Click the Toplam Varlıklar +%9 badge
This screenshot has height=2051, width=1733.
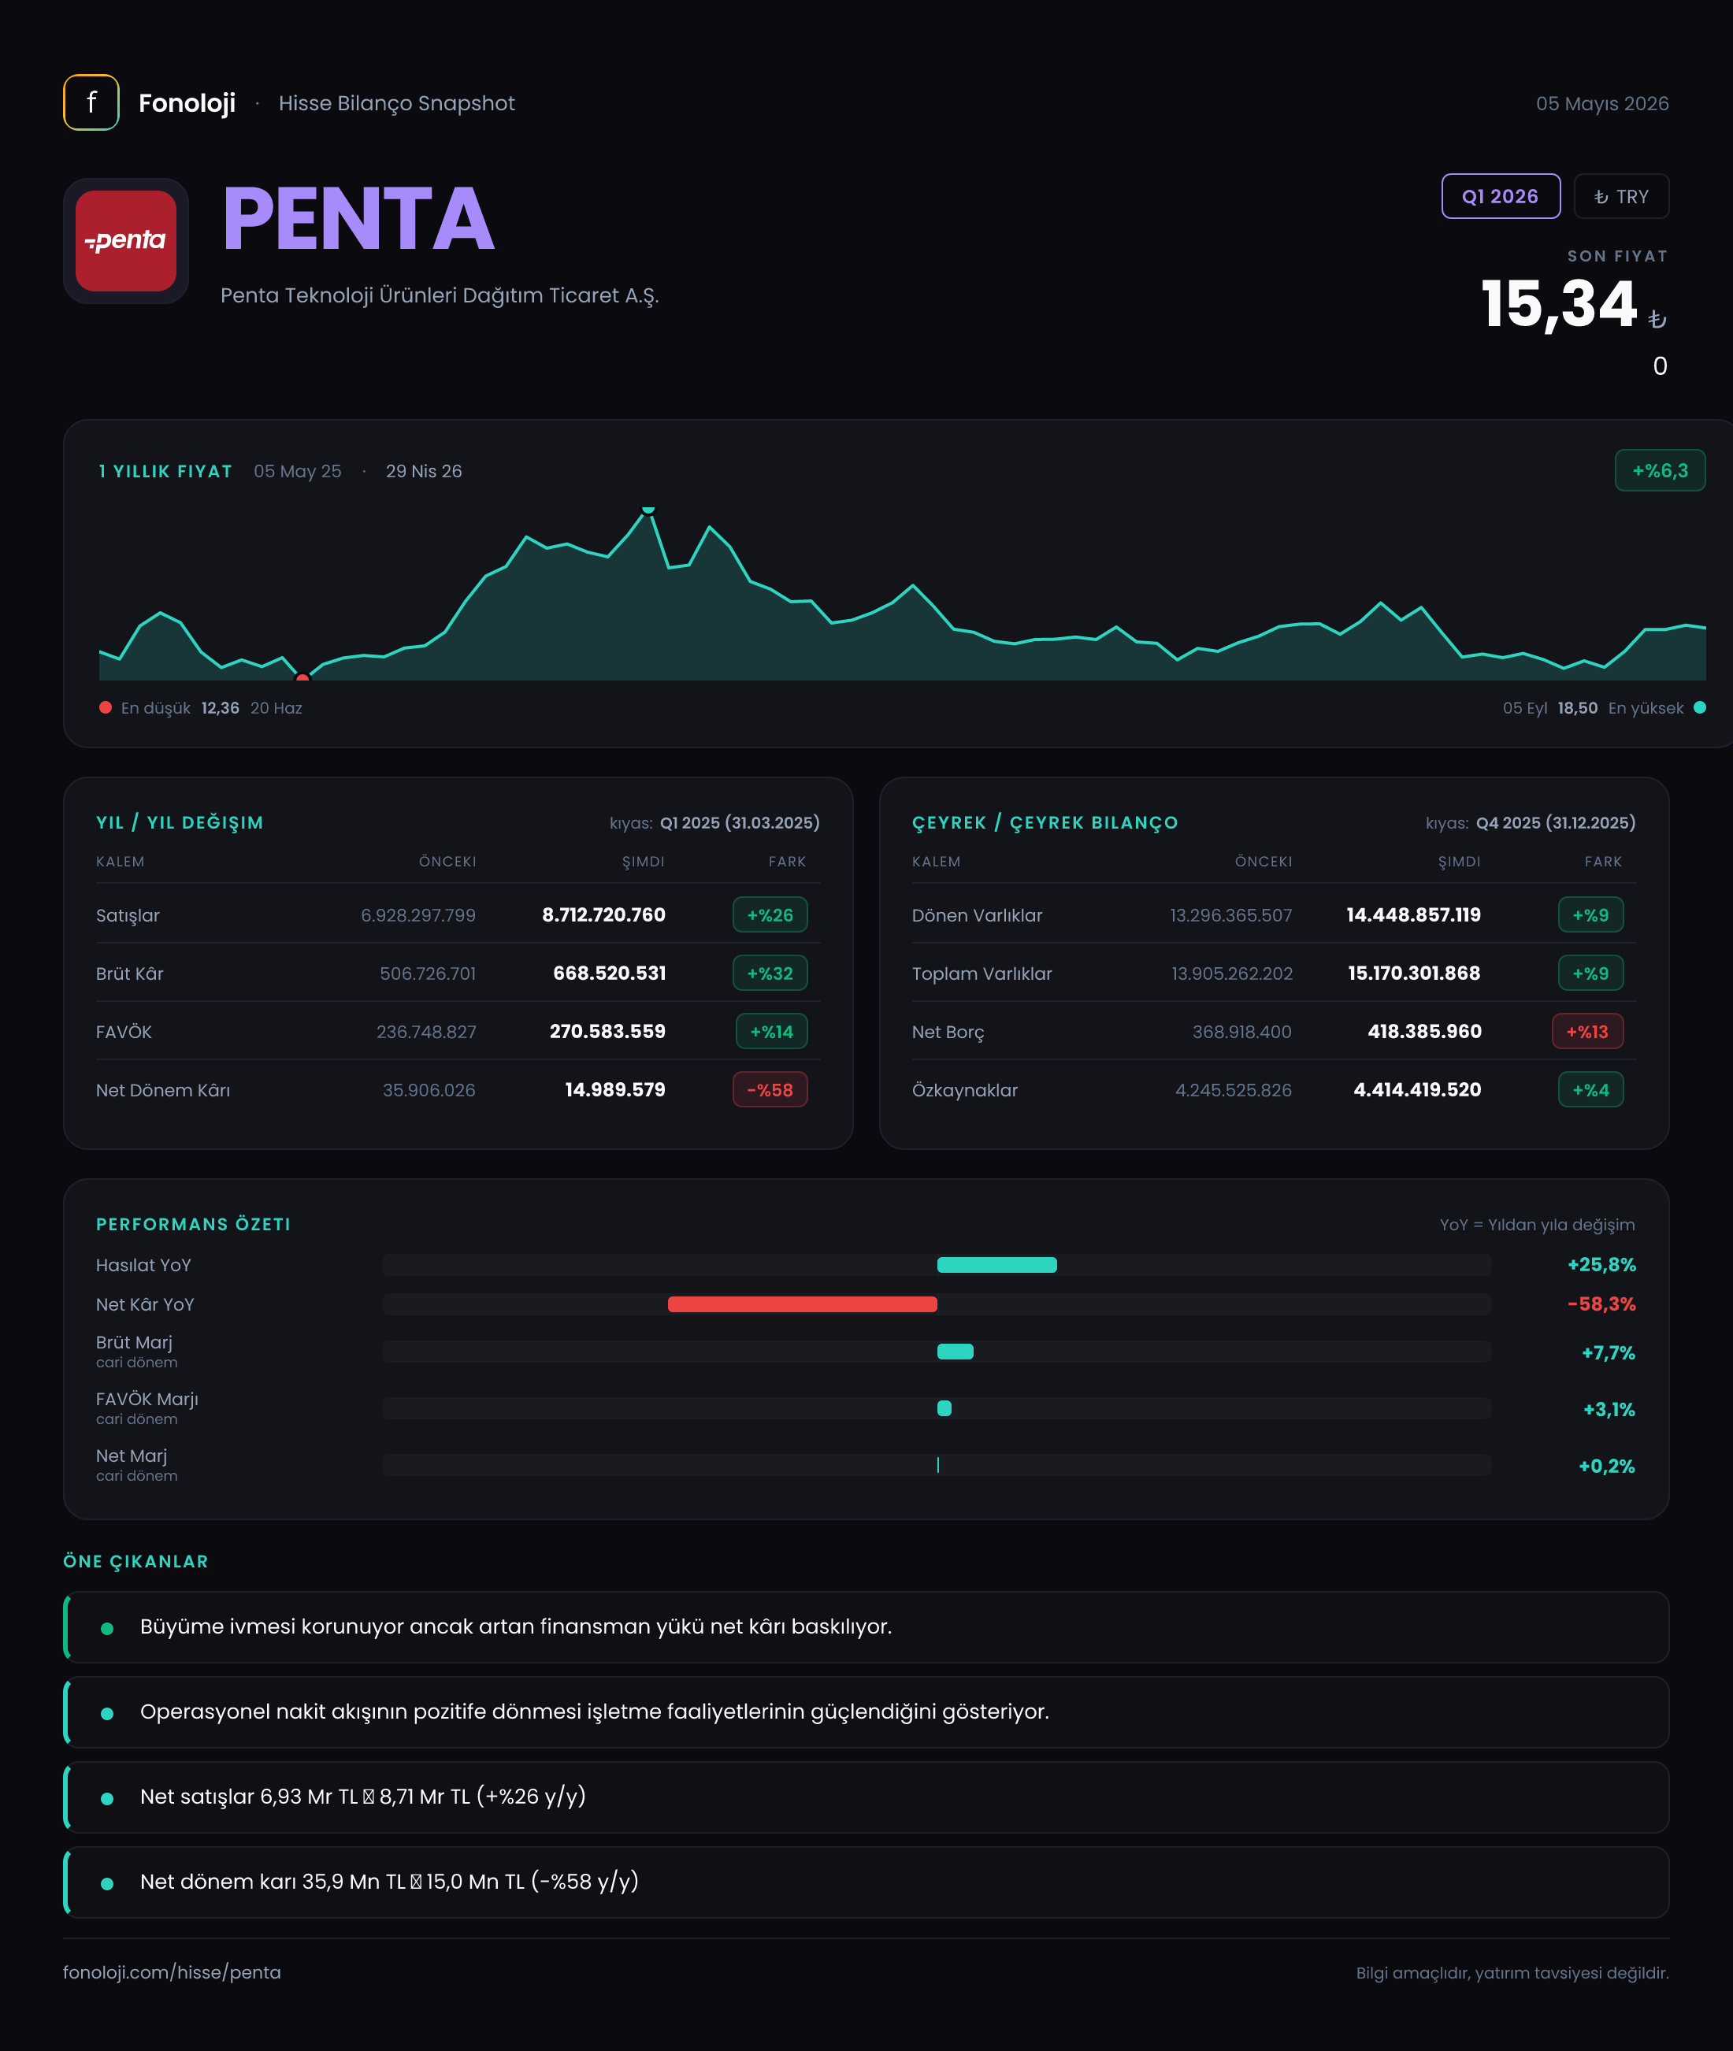(1590, 974)
